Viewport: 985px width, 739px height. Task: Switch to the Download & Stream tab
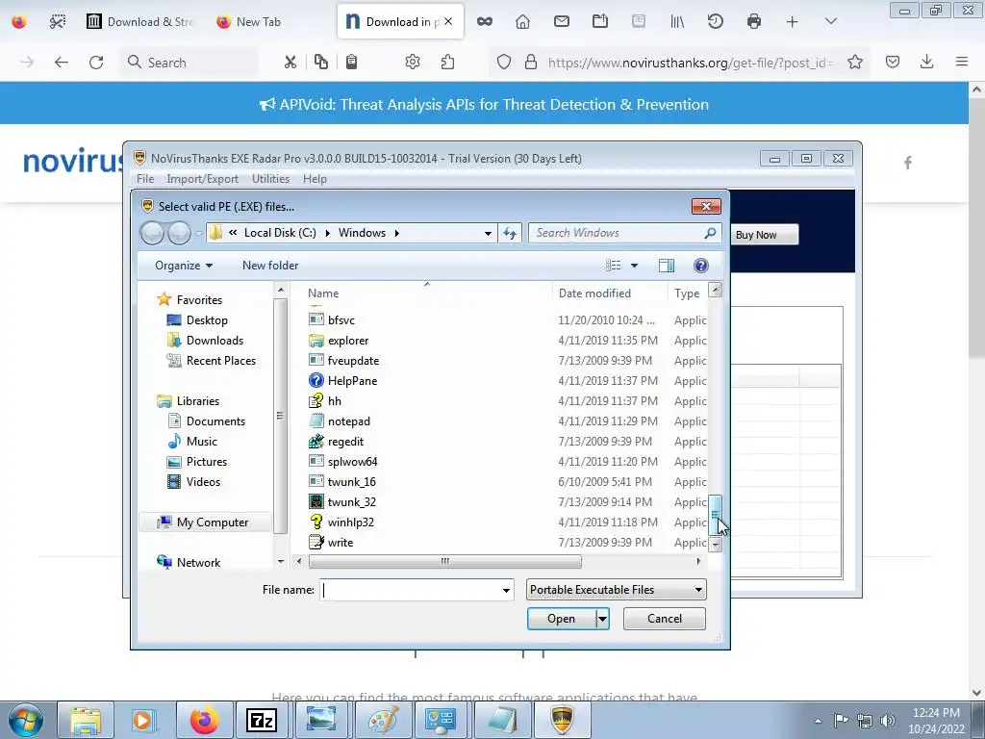click(x=140, y=22)
